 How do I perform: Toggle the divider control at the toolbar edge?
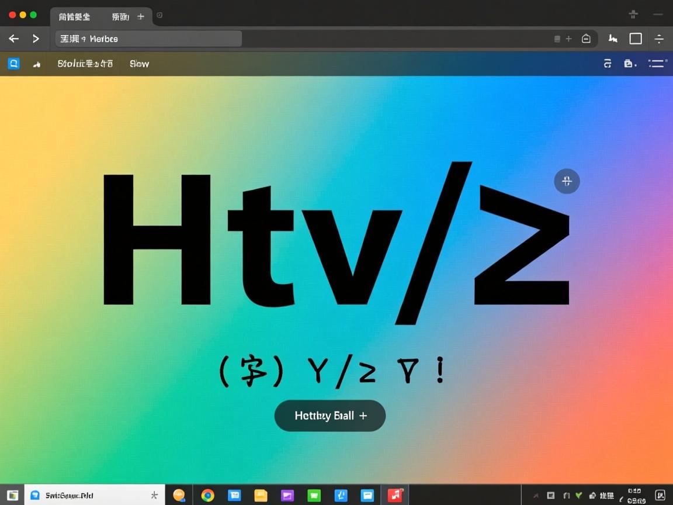pyautogui.click(x=659, y=39)
